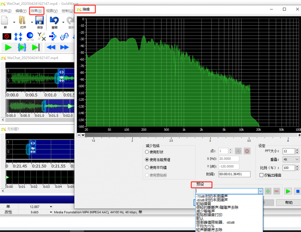
Task: Click the Undo (撤销) blue arrow icon
Action: pos(54,20)
